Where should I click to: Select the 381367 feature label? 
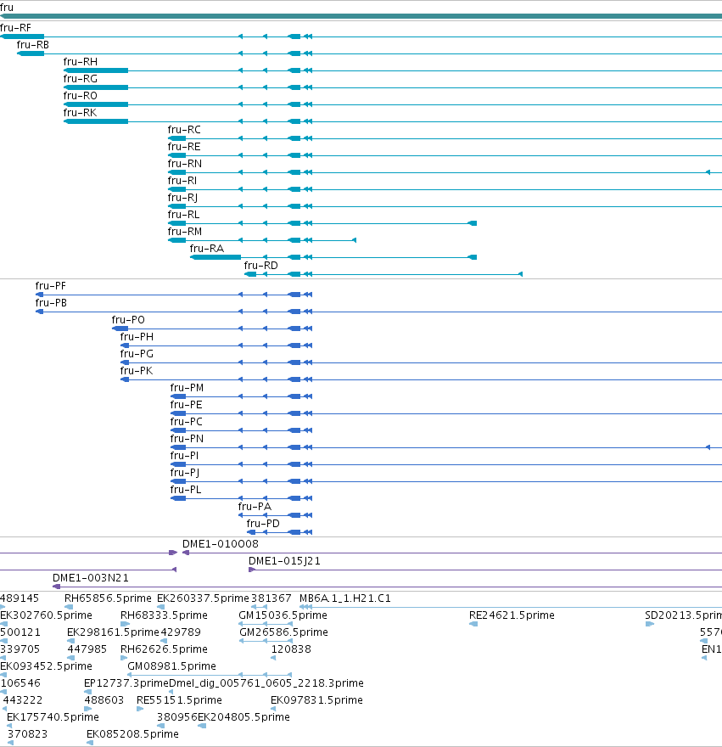(x=271, y=598)
